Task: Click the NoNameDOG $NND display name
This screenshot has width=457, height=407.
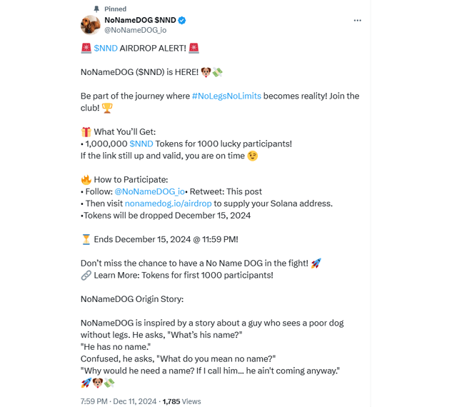Action: pyautogui.click(x=140, y=21)
